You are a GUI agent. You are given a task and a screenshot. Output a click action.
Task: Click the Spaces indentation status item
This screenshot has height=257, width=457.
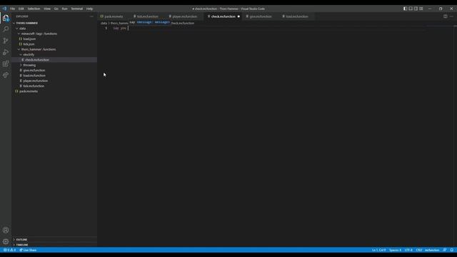pos(395,250)
